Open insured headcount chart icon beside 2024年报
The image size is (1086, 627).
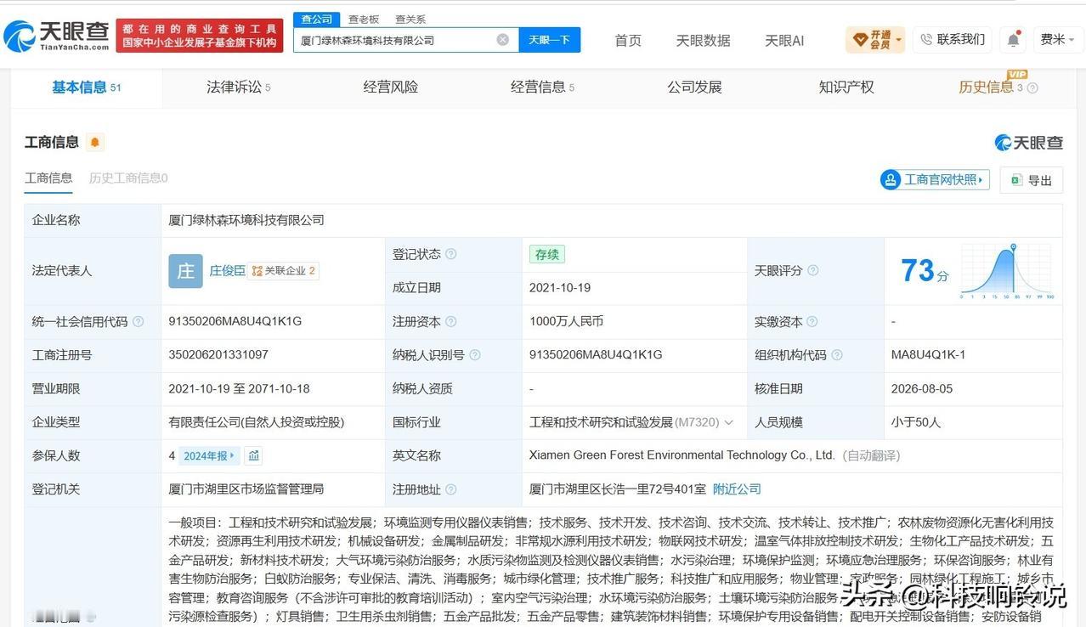[253, 456]
